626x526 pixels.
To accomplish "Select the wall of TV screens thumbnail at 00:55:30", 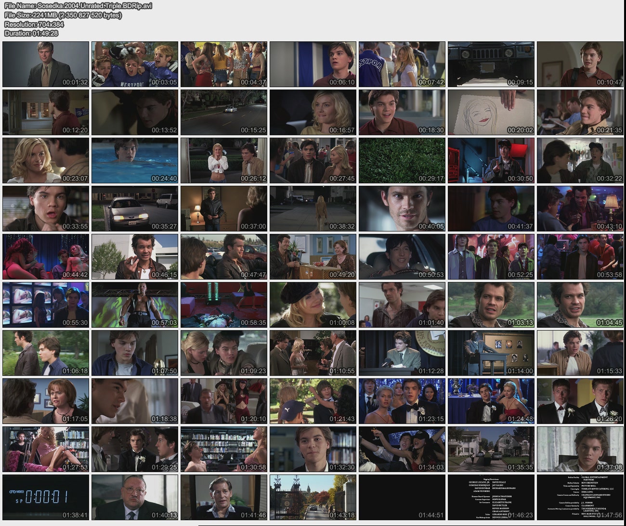I will click(46, 305).
